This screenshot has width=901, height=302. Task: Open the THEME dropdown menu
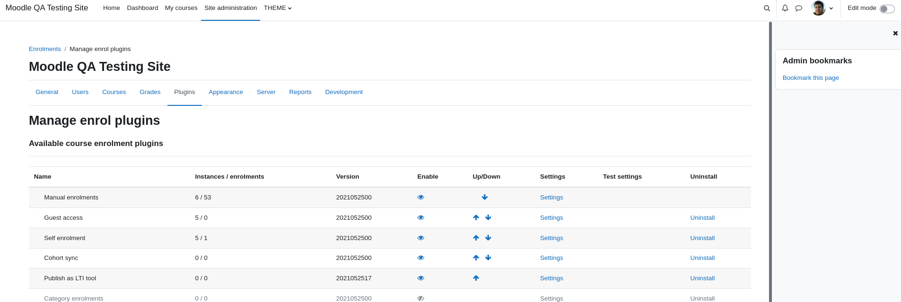[278, 8]
